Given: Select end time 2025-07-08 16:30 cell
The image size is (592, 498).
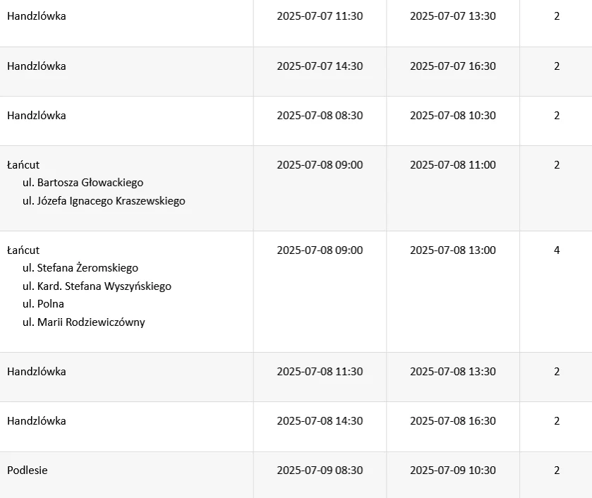Looking at the screenshot, I should click(x=452, y=420).
